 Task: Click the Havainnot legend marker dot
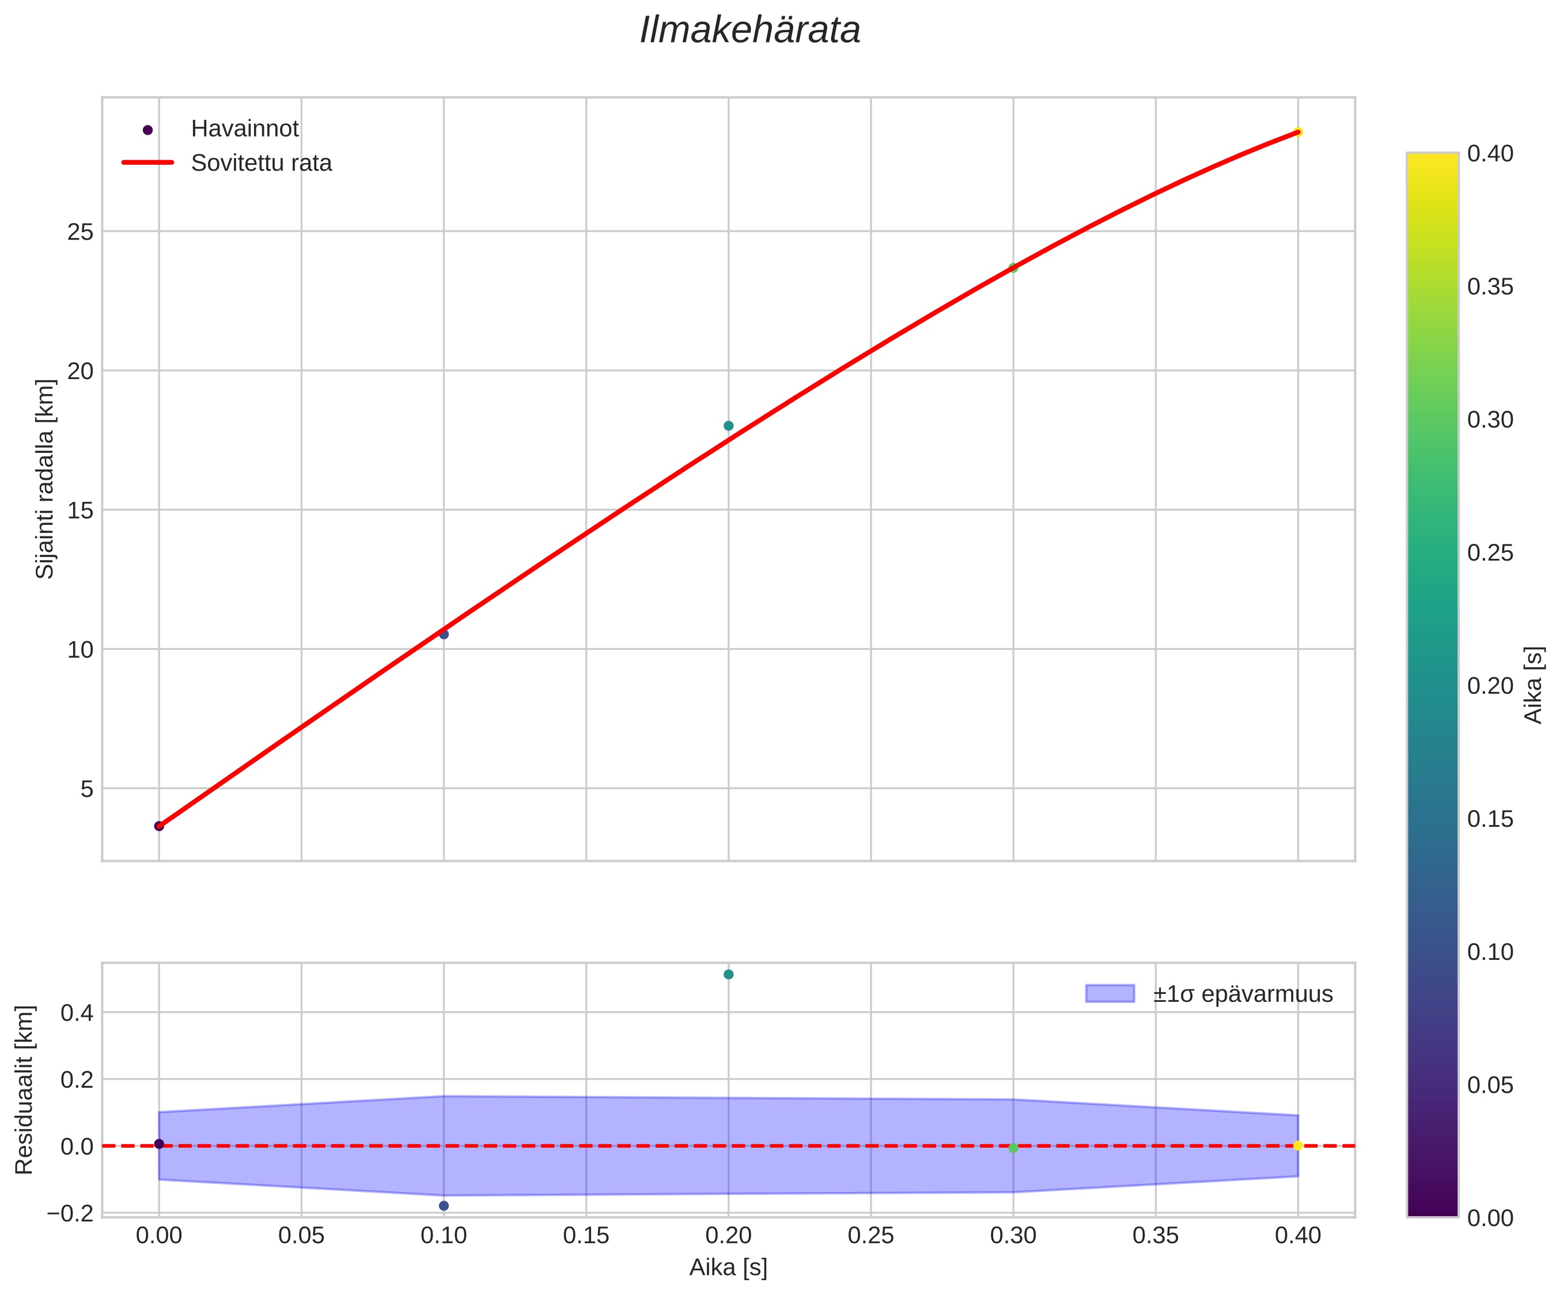click(x=147, y=130)
